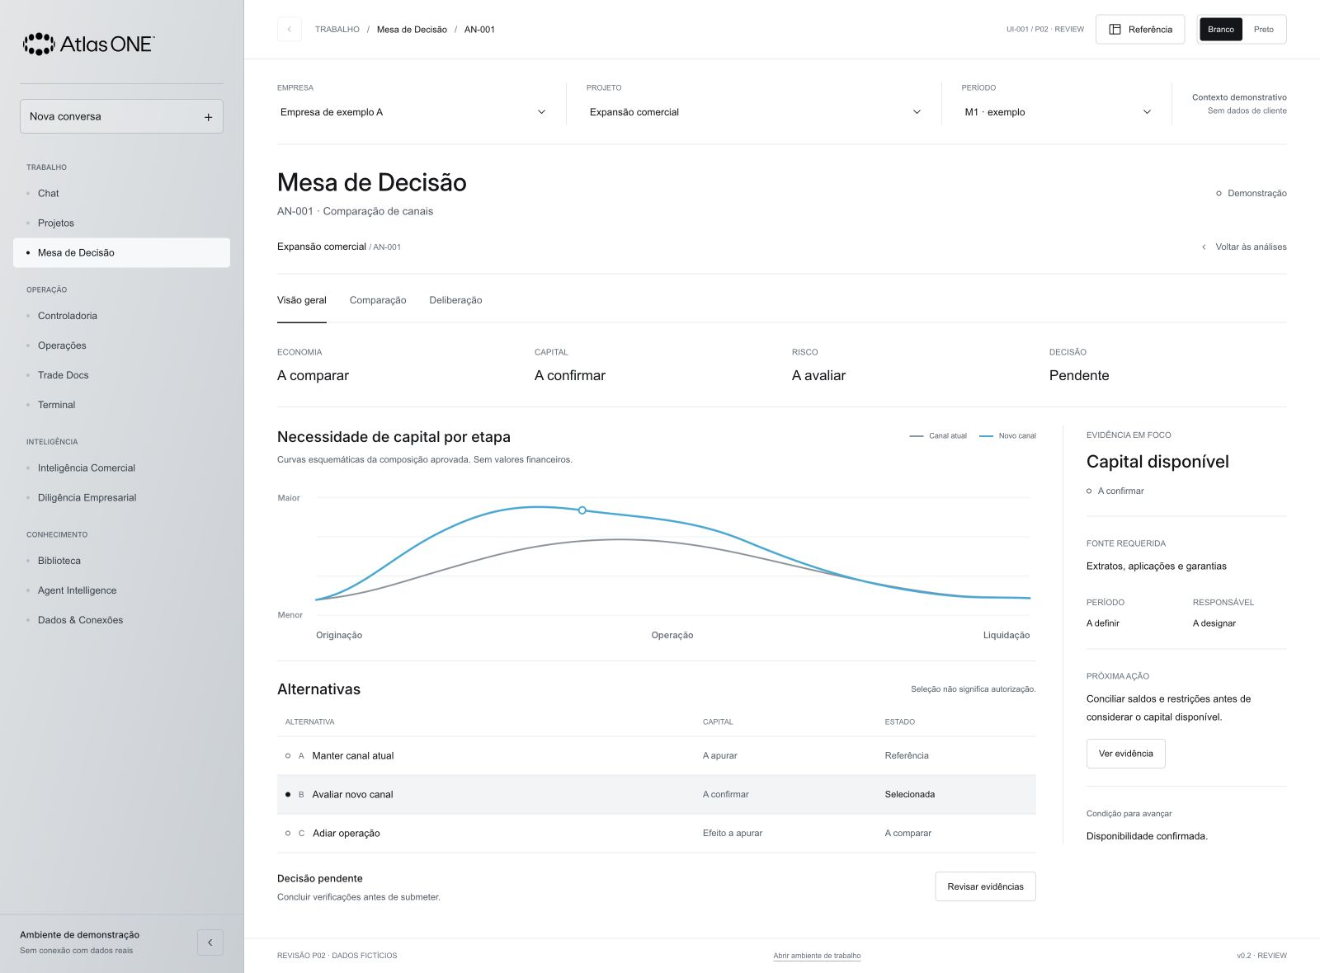Go to Controladoria in the sidebar

point(121,316)
